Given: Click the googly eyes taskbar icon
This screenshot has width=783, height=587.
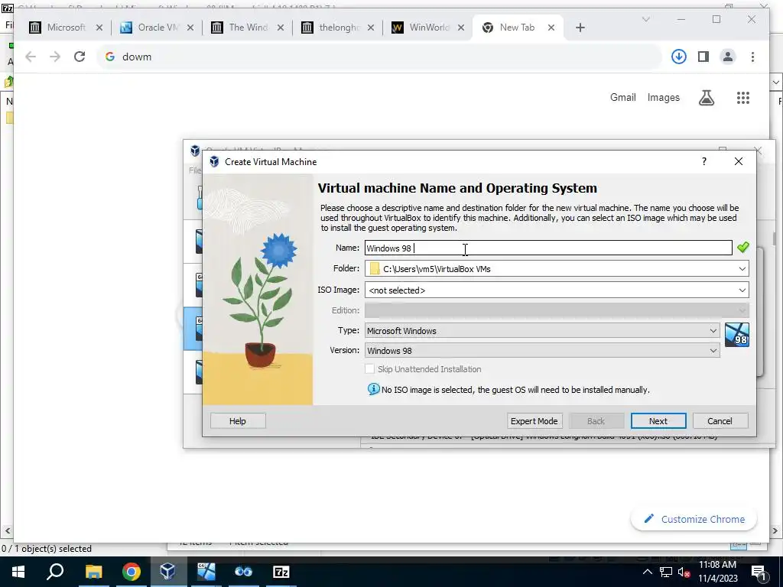Looking at the screenshot, I should tap(244, 572).
